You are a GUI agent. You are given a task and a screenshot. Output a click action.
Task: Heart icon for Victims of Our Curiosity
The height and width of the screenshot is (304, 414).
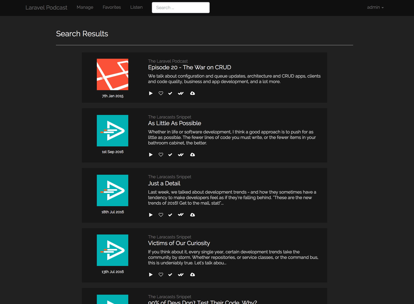coord(161,274)
